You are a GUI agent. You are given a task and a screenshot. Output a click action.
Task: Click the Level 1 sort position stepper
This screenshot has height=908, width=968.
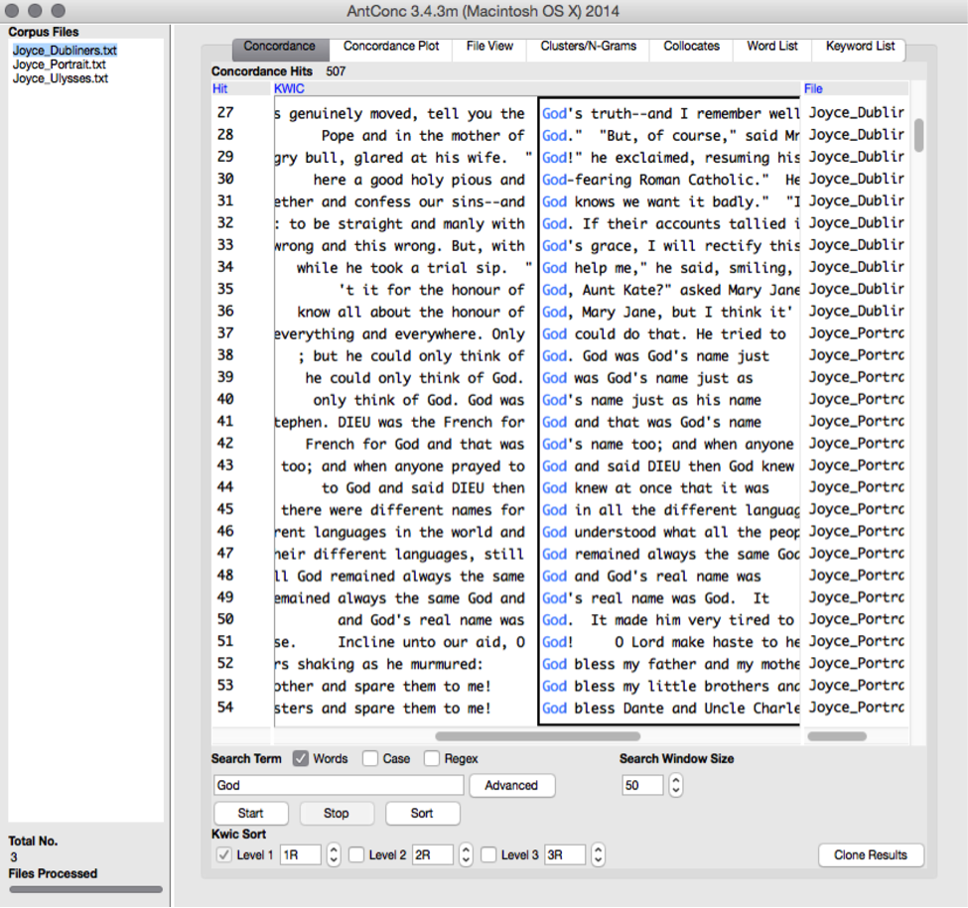click(334, 854)
